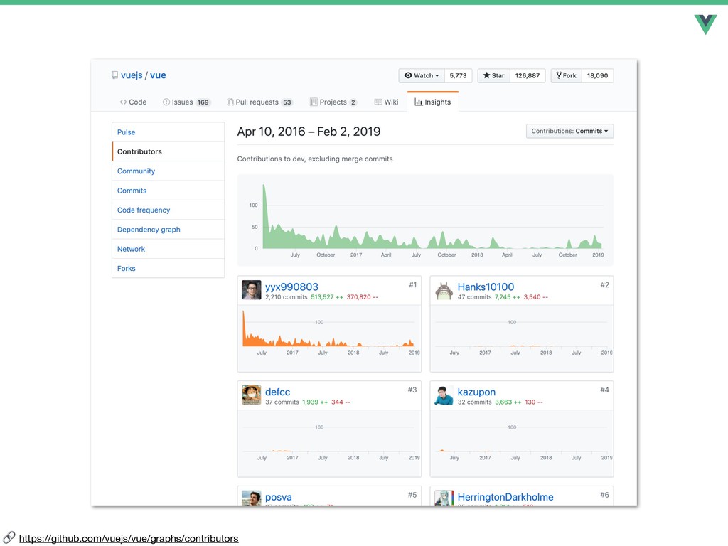Star the repository
Viewport: 728px width, 546px height.
coord(493,75)
